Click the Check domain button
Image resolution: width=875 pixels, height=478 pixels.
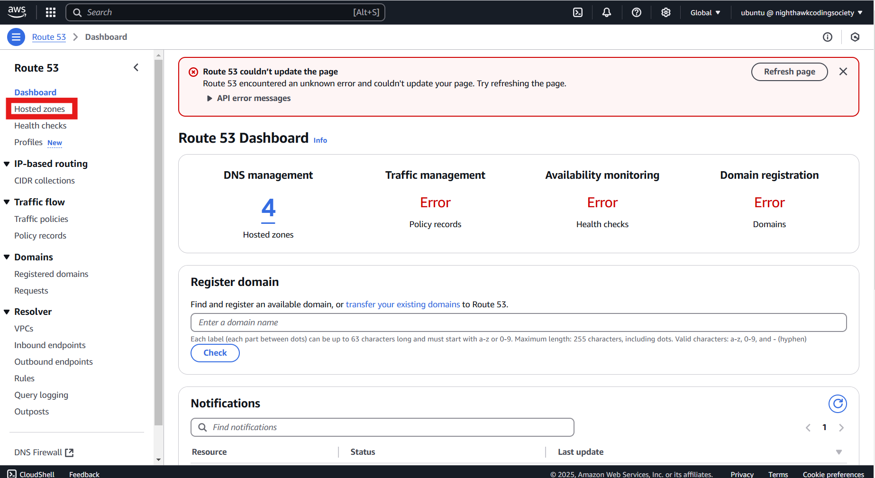[215, 353]
